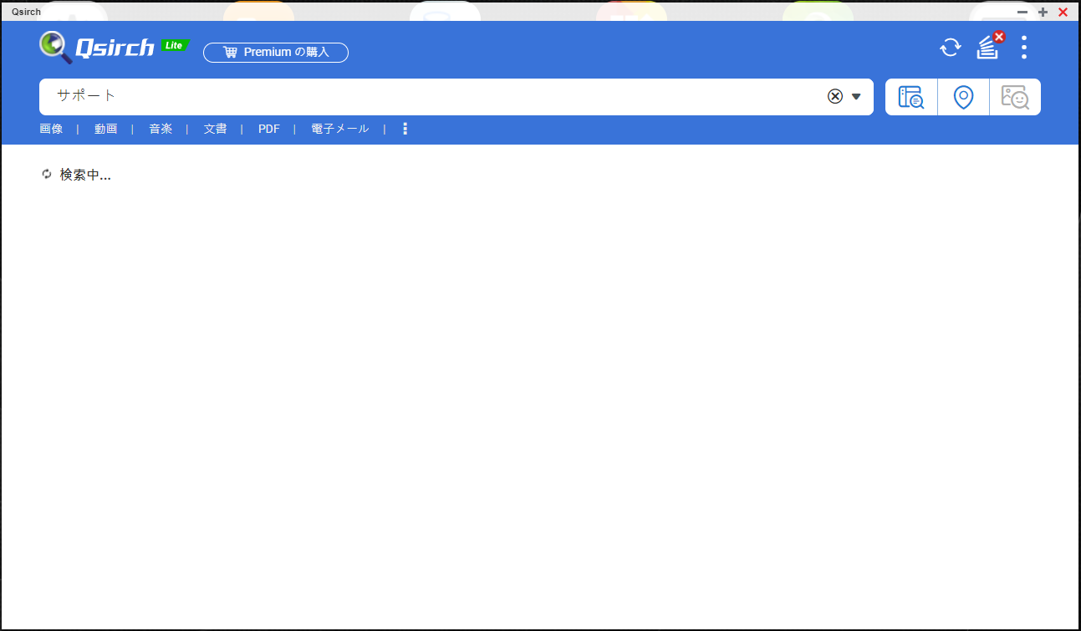
Task: Maximize the Qsirch window
Action: [1043, 12]
